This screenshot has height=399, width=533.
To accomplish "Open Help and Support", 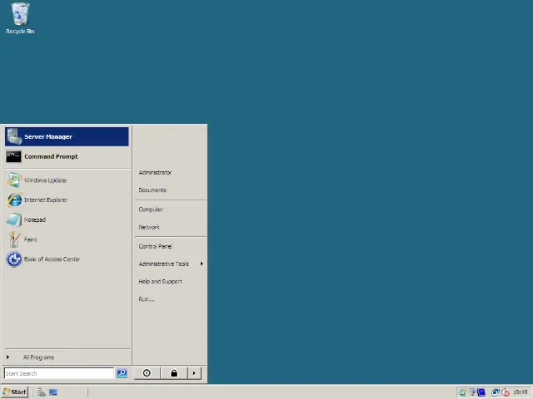I will tap(161, 281).
